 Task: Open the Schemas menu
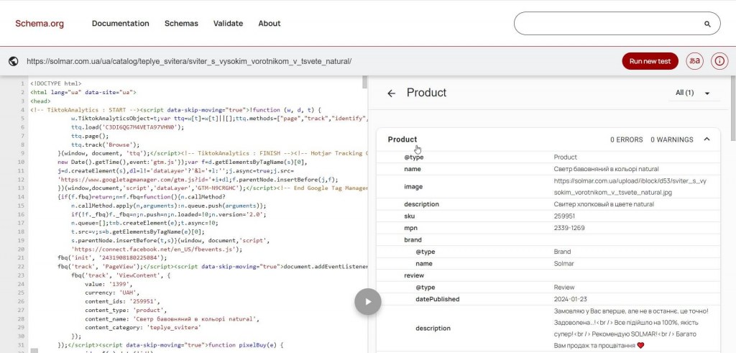pyautogui.click(x=181, y=24)
